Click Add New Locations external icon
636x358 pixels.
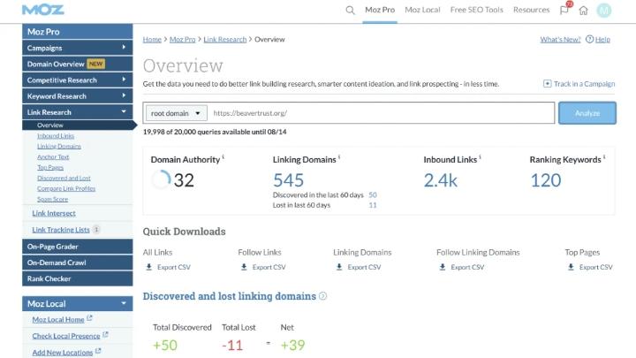98,351
